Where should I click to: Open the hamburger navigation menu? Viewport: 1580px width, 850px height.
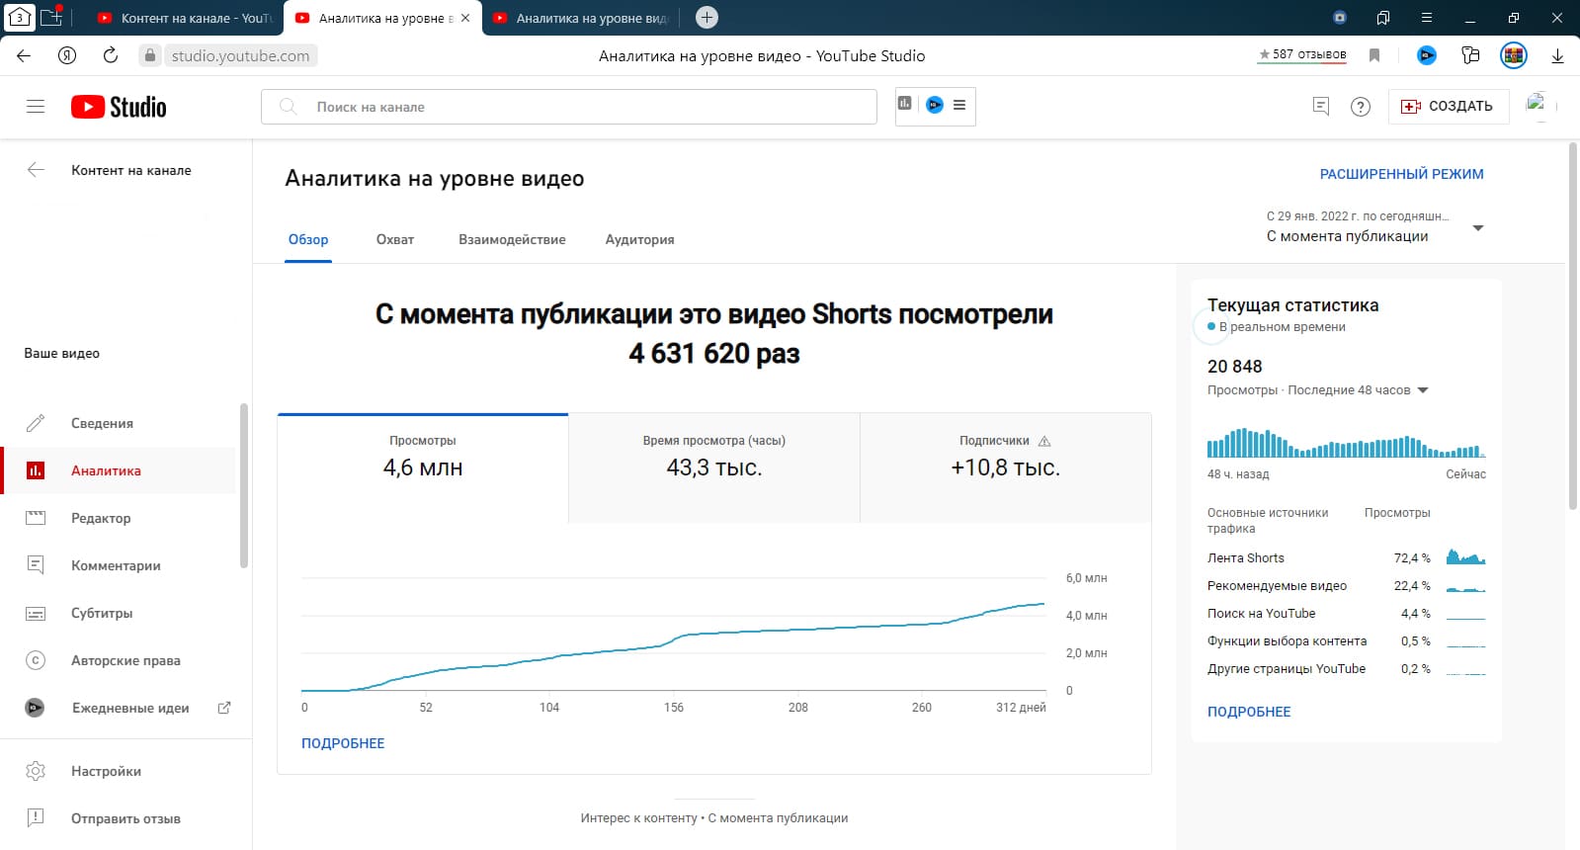coord(36,107)
